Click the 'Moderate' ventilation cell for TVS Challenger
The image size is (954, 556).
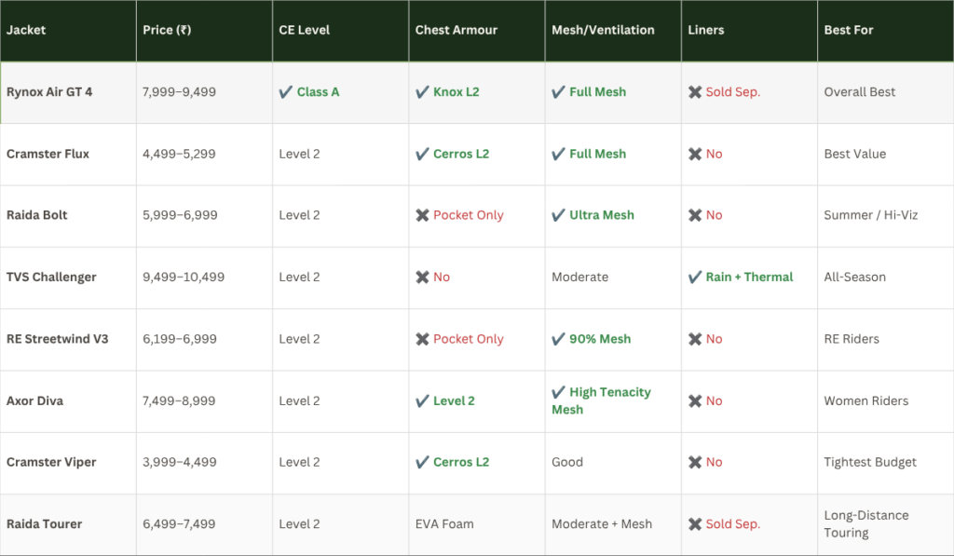tap(579, 277)
